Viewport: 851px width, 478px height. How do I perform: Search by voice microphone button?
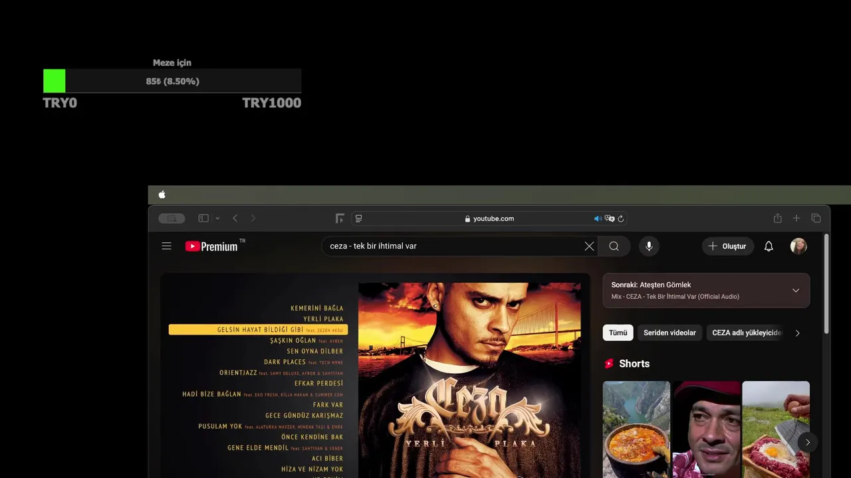pos(649,246)
